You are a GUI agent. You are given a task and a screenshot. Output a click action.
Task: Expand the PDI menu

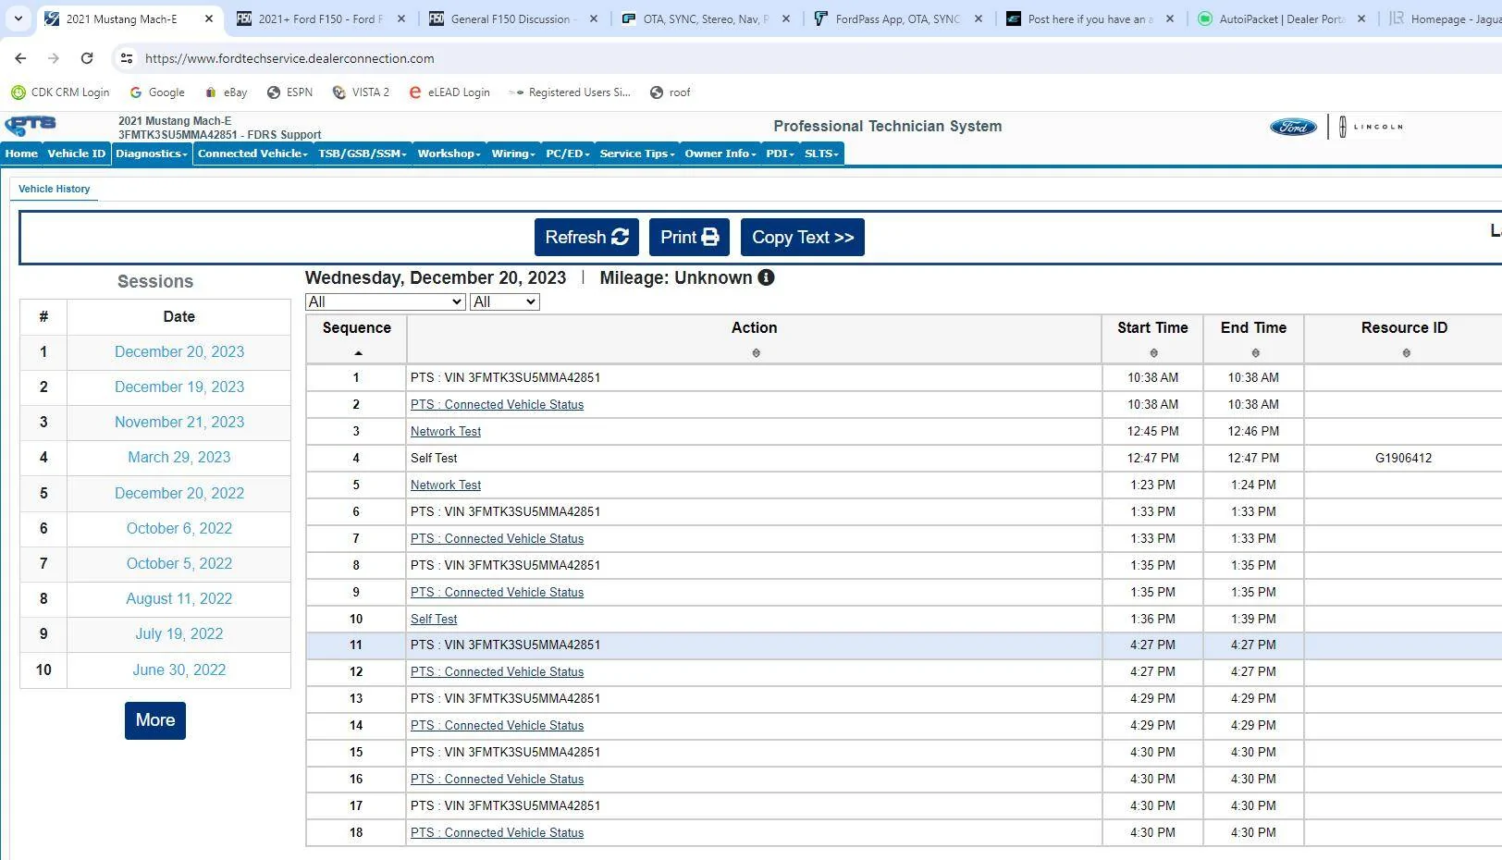pos(781,154)
